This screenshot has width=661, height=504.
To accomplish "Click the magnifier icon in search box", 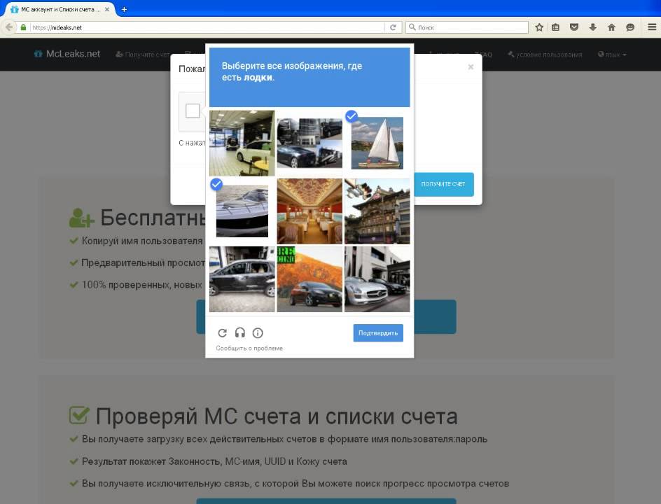I will point(412,27).
